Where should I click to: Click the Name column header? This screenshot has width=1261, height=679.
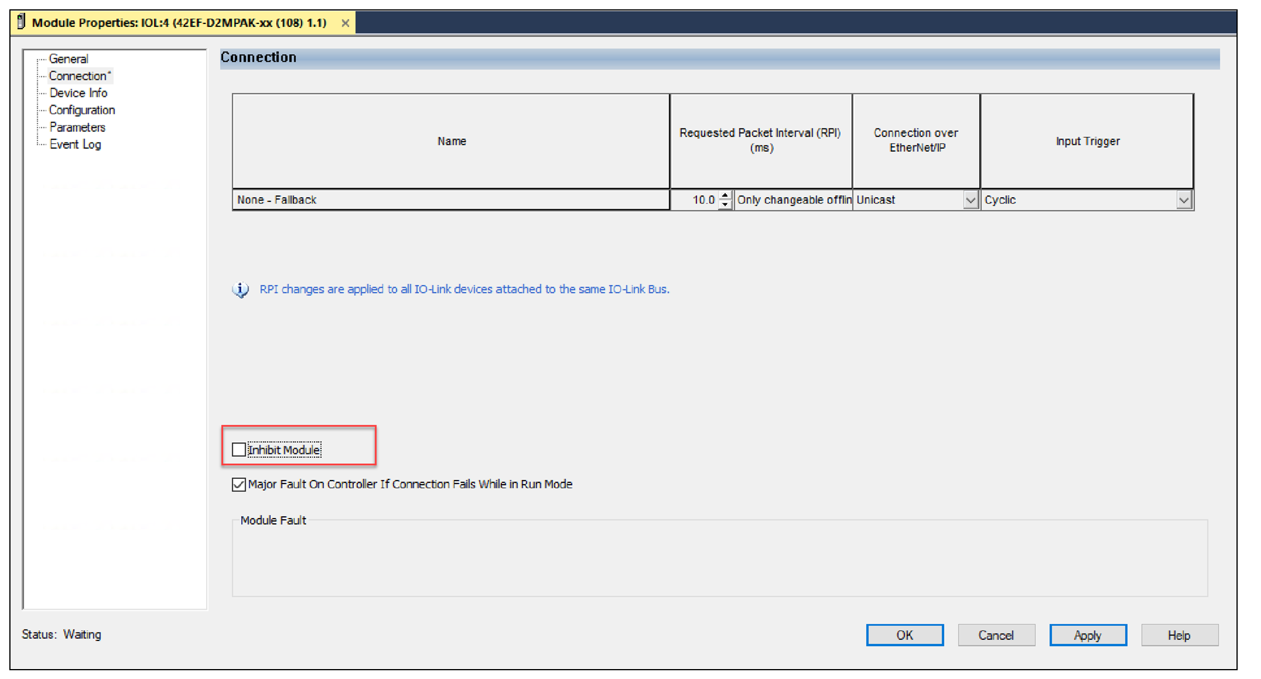pos(451,141)
